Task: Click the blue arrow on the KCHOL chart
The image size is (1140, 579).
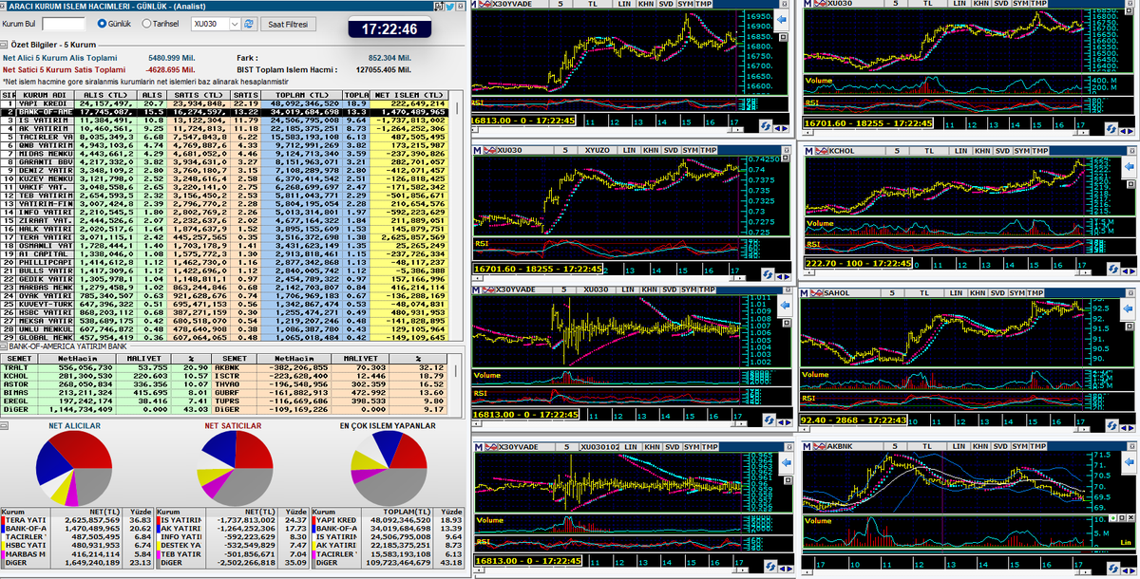Action: pyautogui.click(x=1129, y=166)
